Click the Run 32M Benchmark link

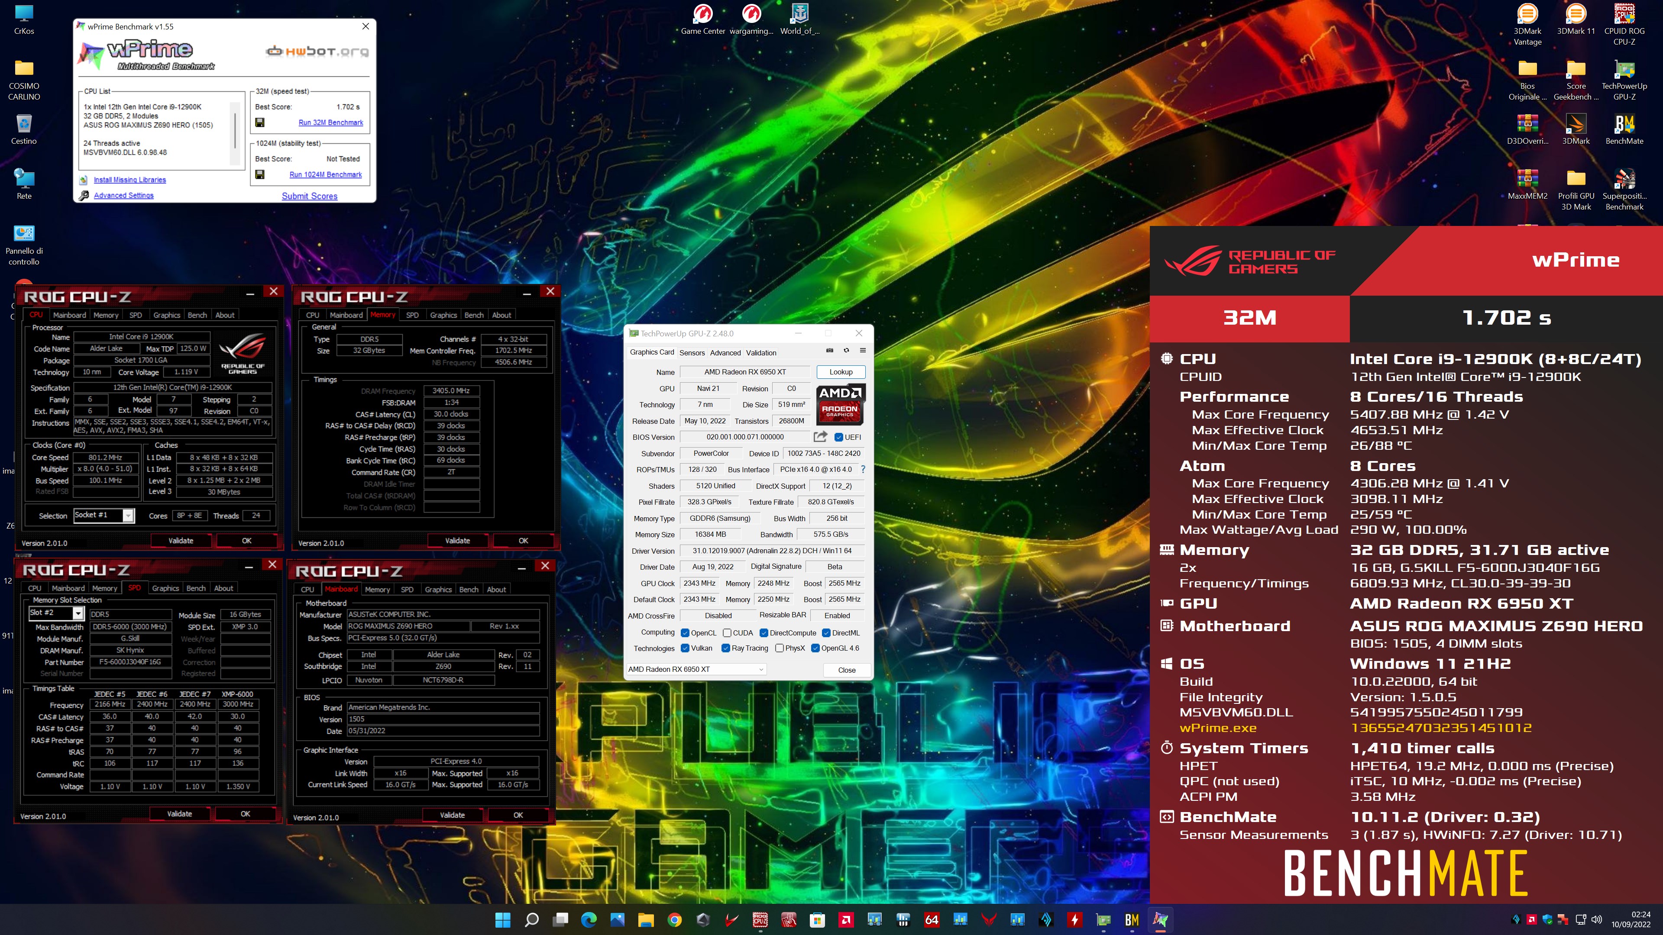coord(330,123)
